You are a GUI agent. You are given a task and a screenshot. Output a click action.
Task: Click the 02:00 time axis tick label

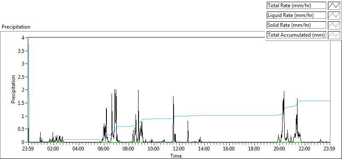(x=53, y=149)
